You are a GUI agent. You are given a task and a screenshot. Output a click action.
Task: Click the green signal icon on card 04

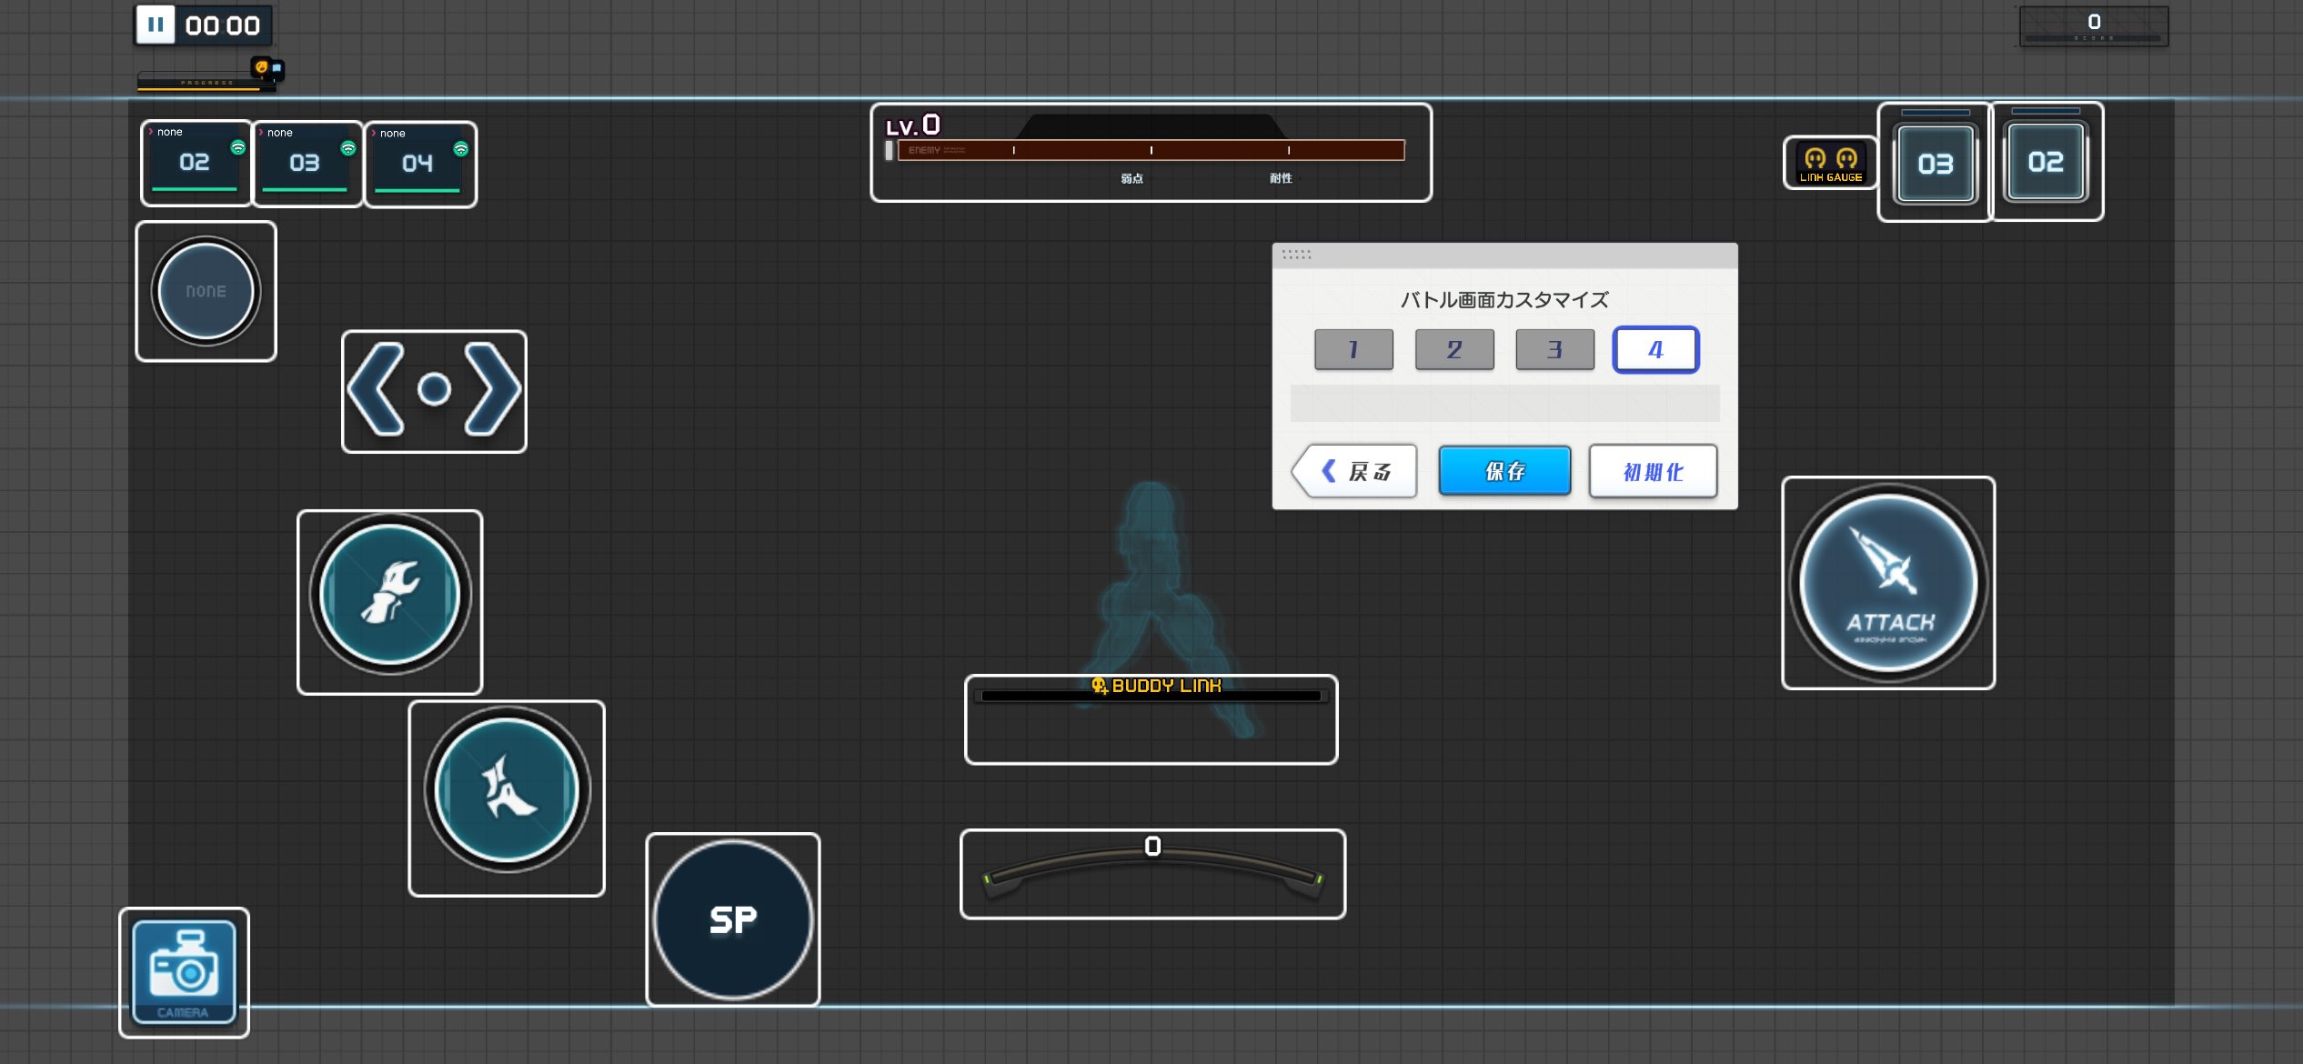click(461, 149)
